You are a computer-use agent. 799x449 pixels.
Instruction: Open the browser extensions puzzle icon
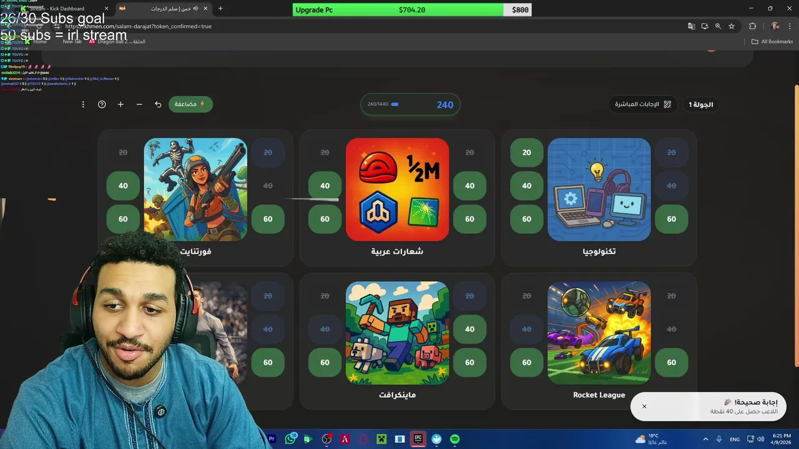752,26
